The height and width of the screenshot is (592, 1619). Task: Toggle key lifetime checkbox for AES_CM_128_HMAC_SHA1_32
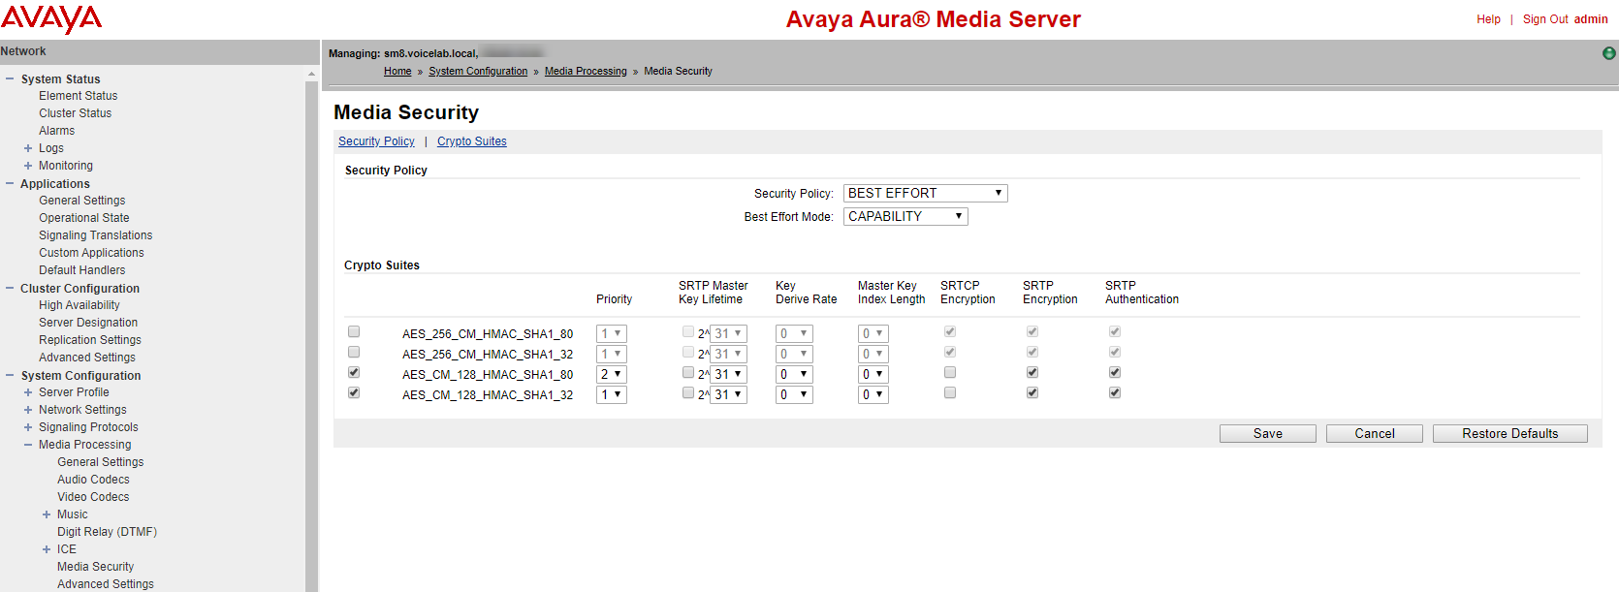pyautogui.click(x=688, y=392)
